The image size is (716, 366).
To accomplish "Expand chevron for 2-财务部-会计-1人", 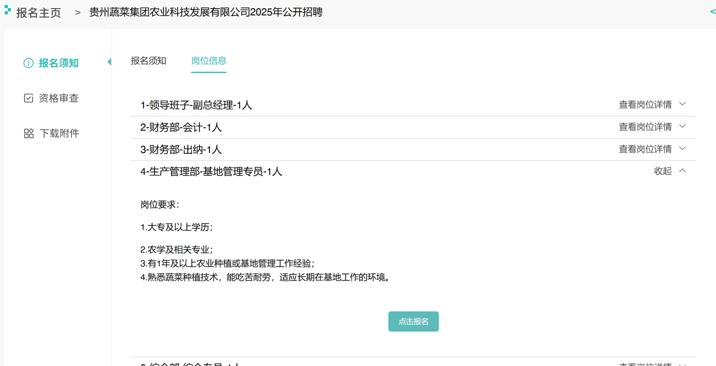I will pos(682,126).
